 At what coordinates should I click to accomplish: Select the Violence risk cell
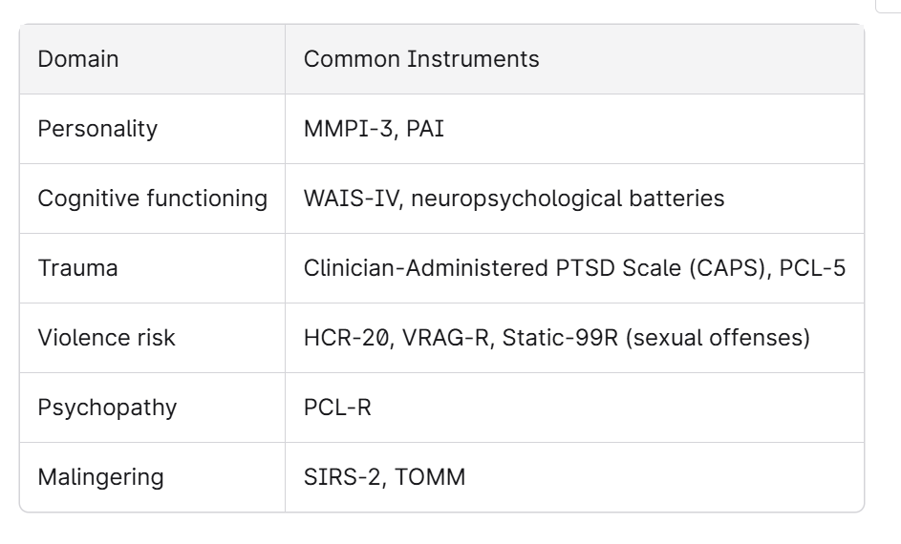(152, 338)
